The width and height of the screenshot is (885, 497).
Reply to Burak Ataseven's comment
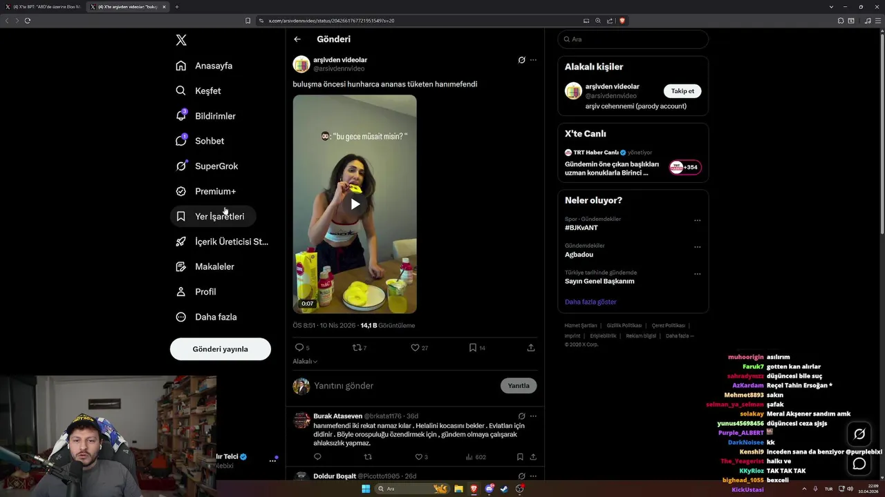pos(317,457)
